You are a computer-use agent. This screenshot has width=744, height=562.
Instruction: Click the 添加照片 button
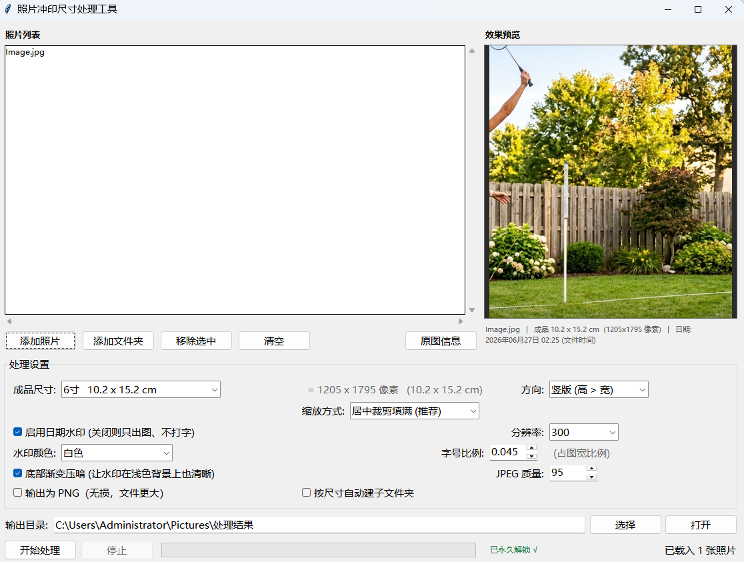coord(40,341)
